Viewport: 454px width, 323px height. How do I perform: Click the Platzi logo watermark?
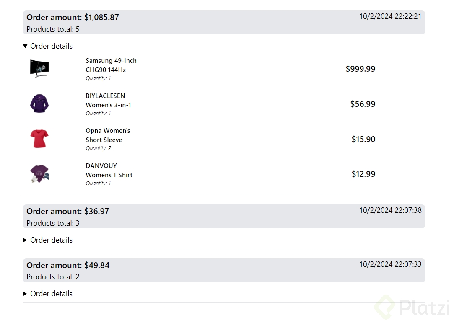click(412, 308)
